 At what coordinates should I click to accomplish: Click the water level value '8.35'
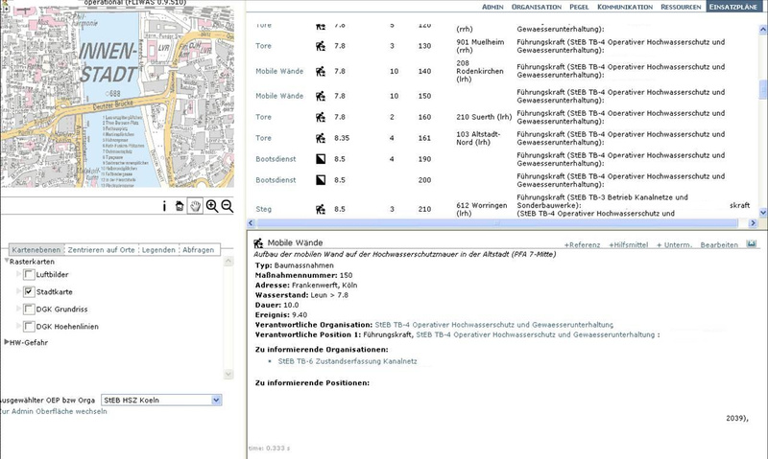[342, 138]
